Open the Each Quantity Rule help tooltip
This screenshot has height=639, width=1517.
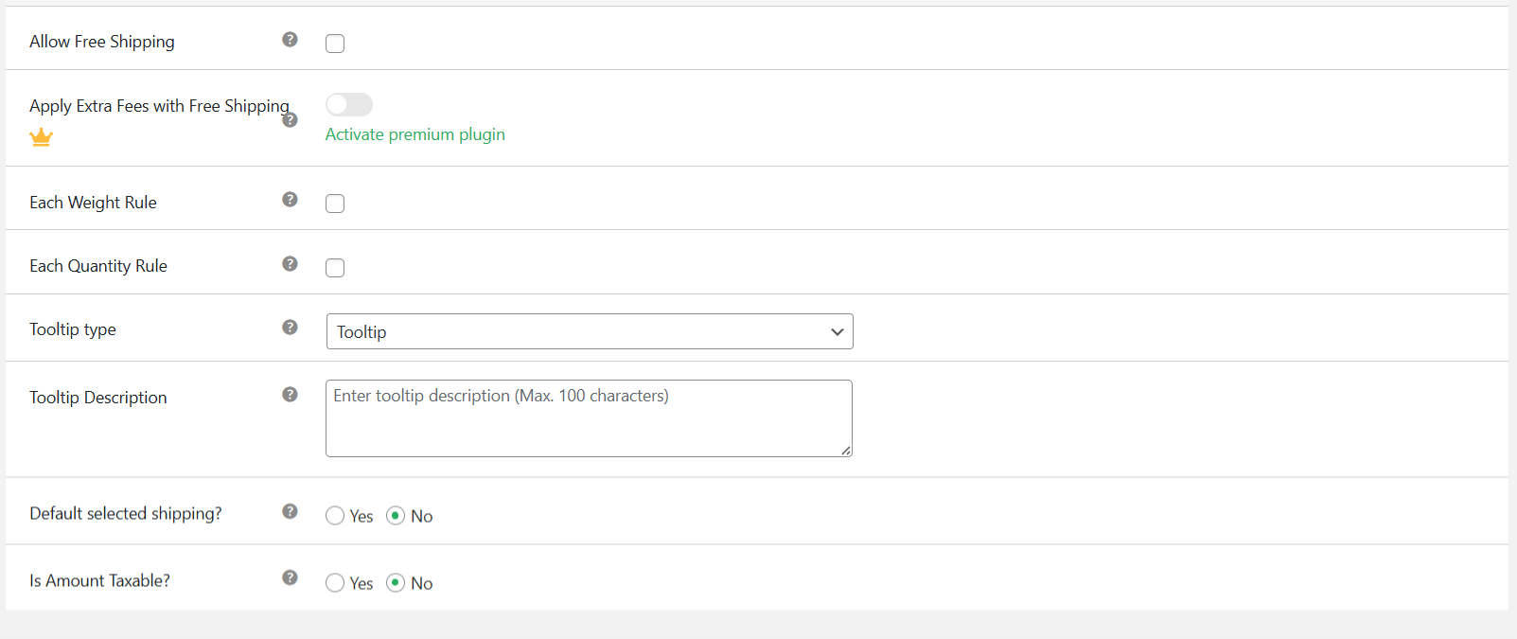click(x=290, y=263)
